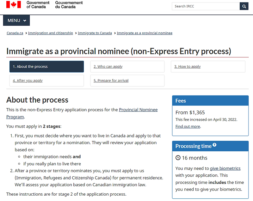Viewport: 253px width, 201px height.
Task: Go to Immigrate to Canada breadcrumb
Action: pos(95,33)
